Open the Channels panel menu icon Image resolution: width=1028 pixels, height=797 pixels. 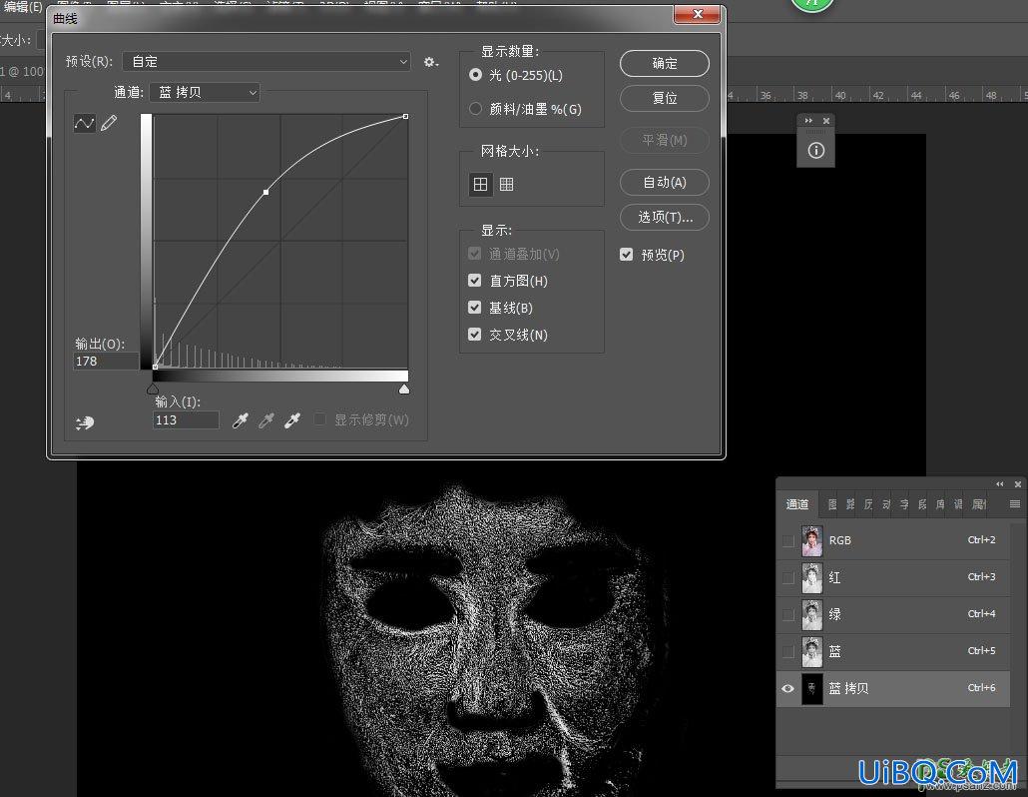coord(1015,503)
